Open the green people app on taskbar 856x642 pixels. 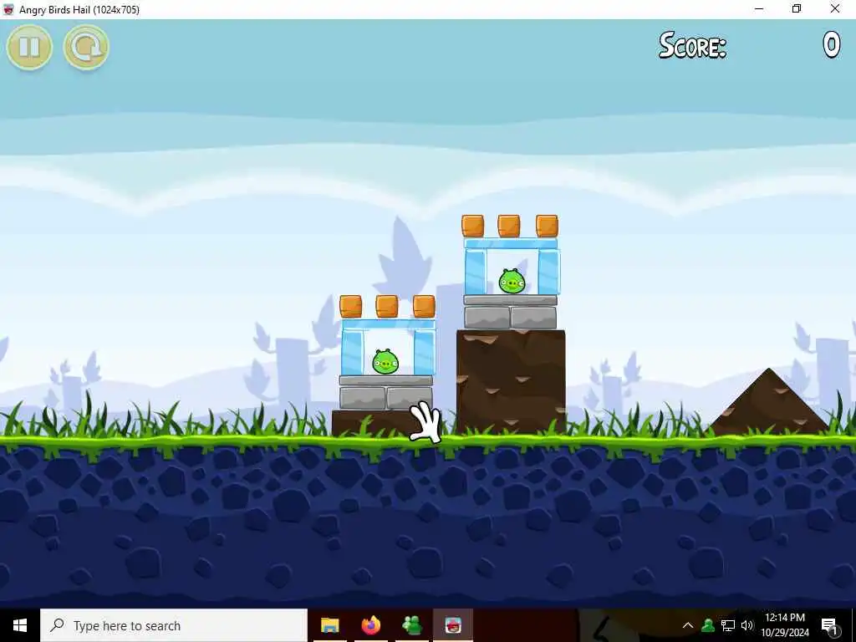click(411, 625)
